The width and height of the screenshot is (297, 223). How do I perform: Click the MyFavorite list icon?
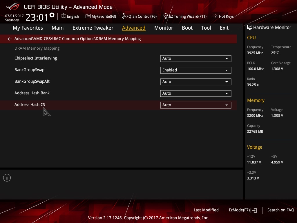click(x=88, y=16)
